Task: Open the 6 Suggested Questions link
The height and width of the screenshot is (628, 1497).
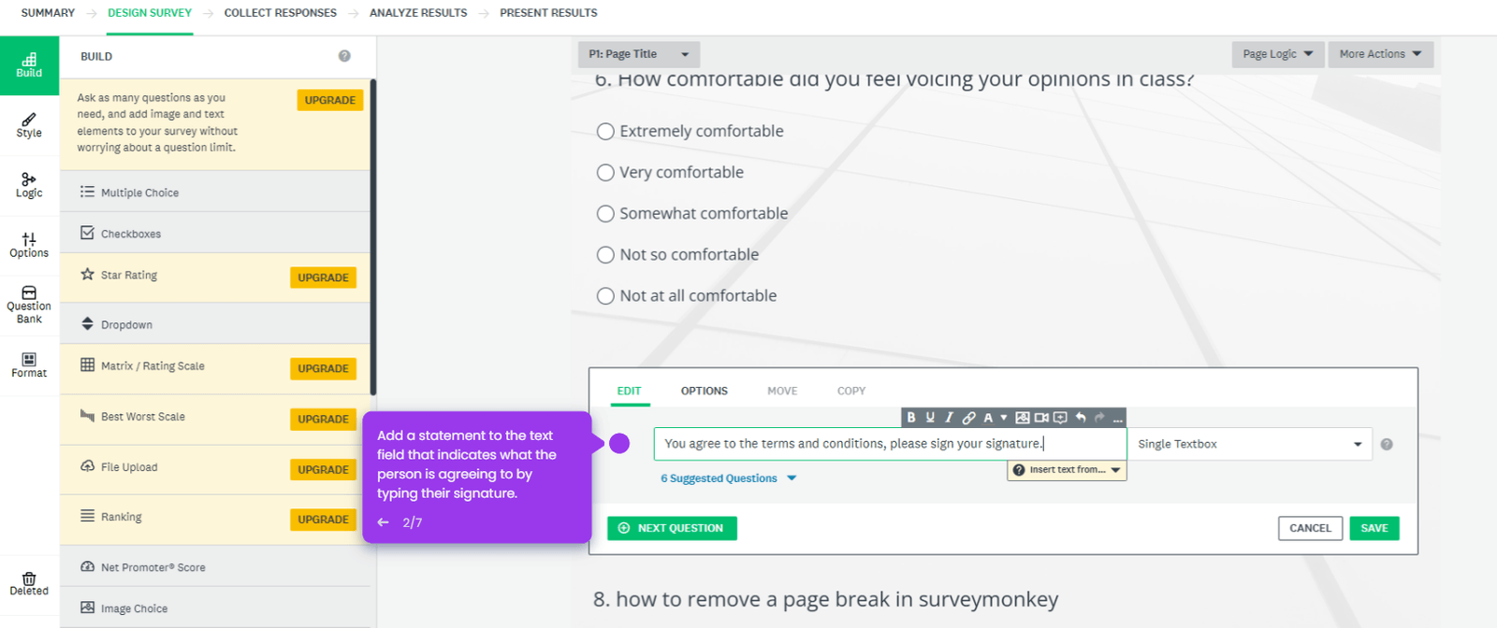Action: [719, 478]
